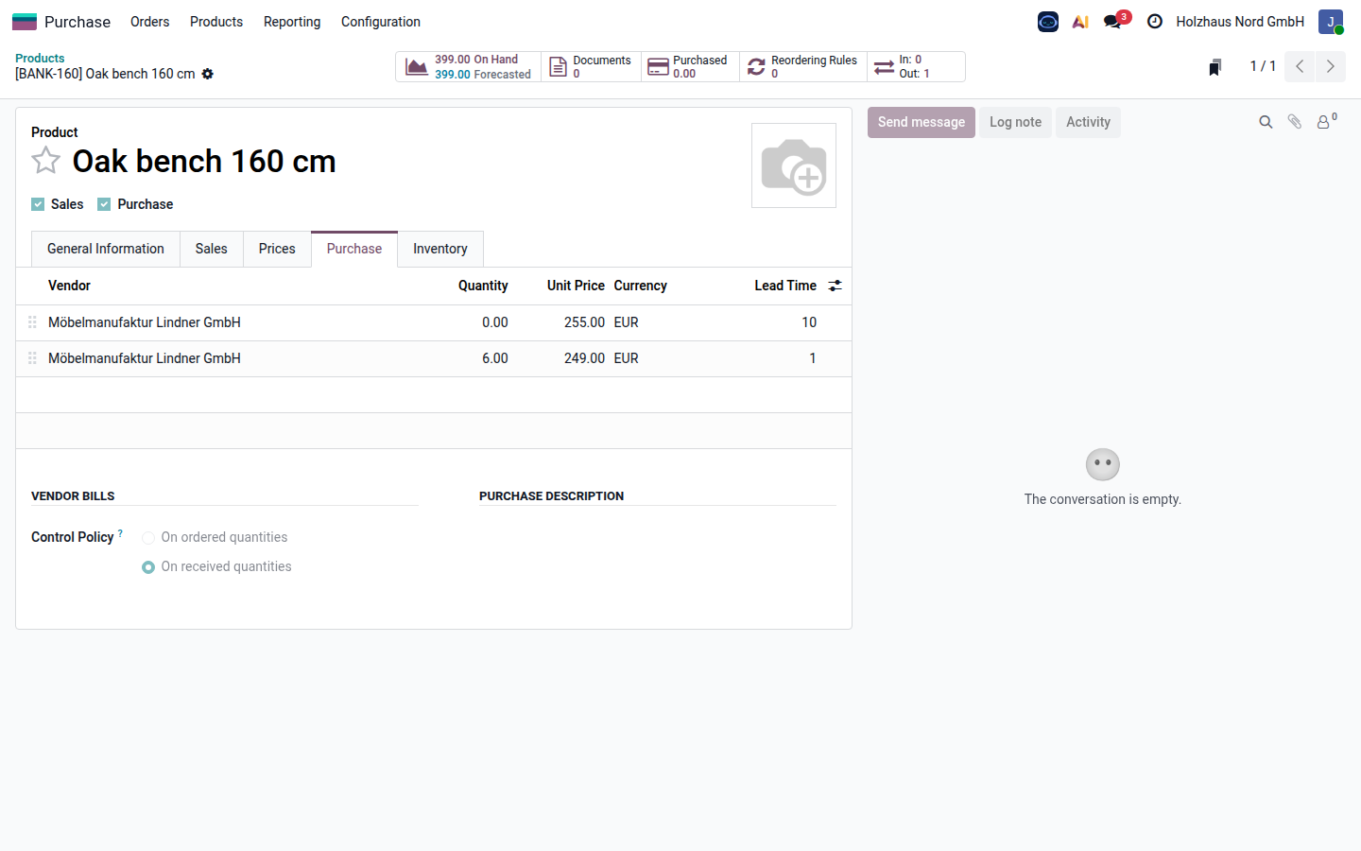Show followers via the person icon
Image resolution: width=1361 pixels, height=851 pixels.
click(x=1327, y=121)
